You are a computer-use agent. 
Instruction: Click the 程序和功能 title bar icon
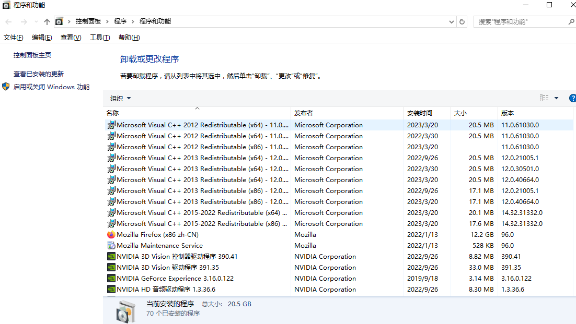coord(6,5)
